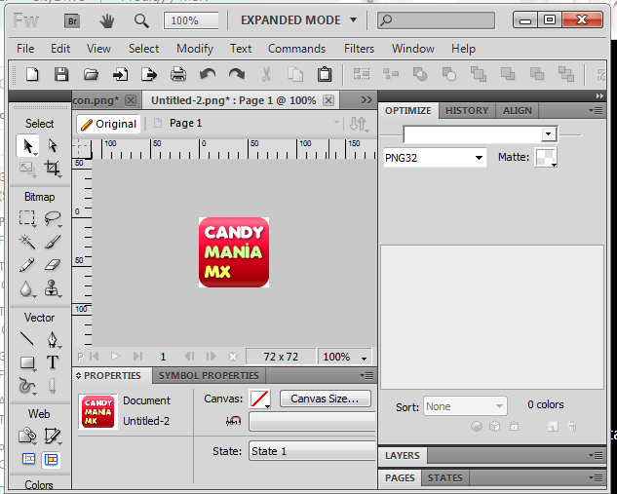
Task: Pick the Marquee selection tool
Action: (x=27, y=218)
